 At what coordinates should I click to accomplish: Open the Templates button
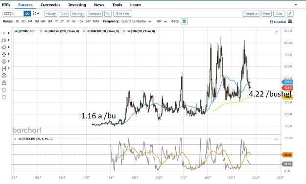pyautogui.click(x=251, y=14)
